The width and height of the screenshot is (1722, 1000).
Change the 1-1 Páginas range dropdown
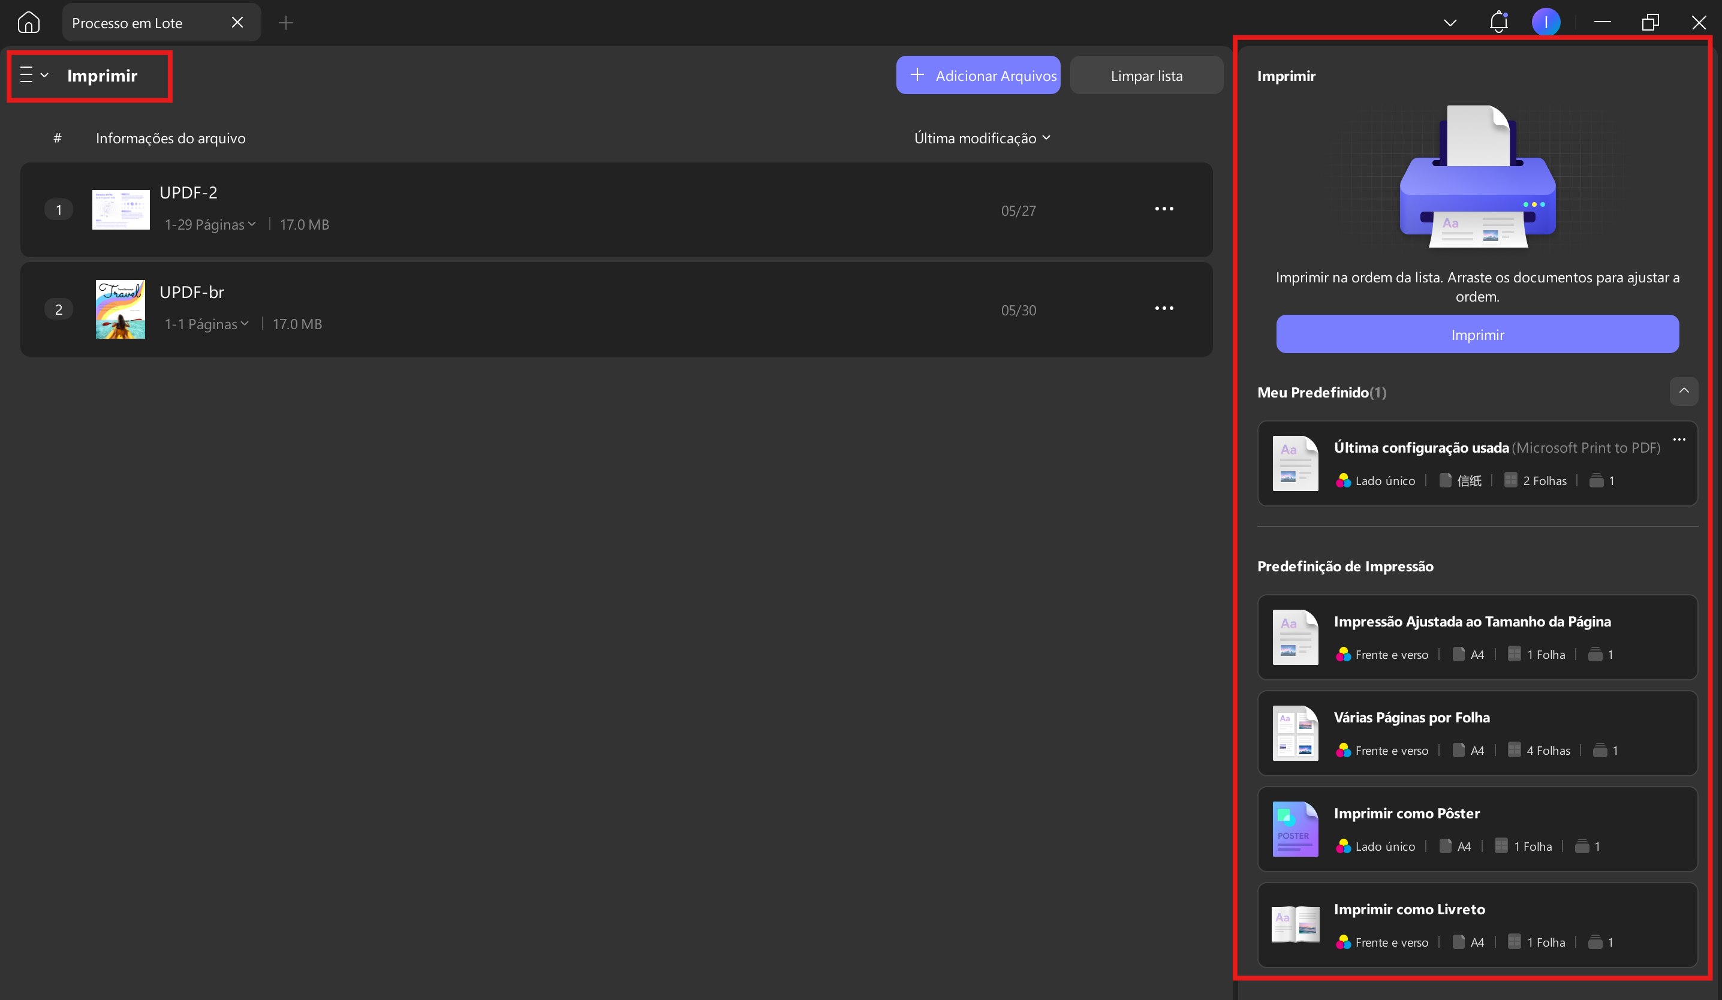(206, 324)
